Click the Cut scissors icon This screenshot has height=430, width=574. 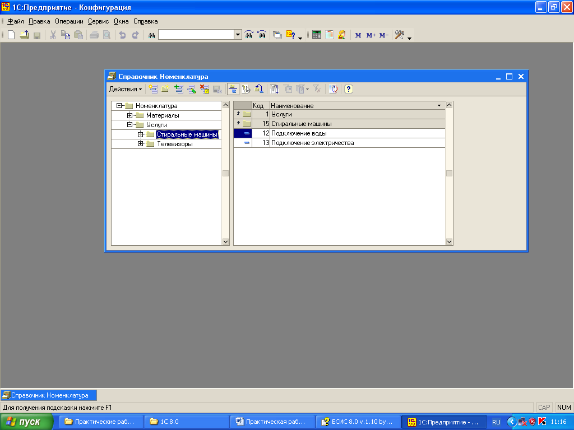point(53,35)
